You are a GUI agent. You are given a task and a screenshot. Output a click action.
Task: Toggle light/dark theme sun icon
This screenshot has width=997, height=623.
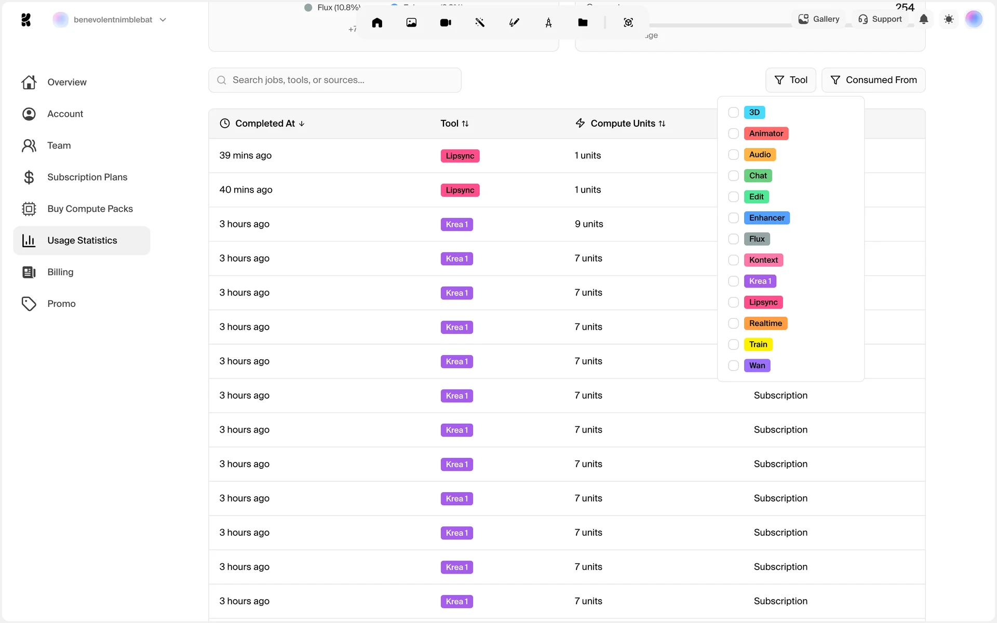949,19
